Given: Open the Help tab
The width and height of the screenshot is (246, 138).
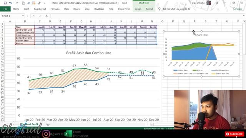Looking at the screenshot, I should pos(111,9).
